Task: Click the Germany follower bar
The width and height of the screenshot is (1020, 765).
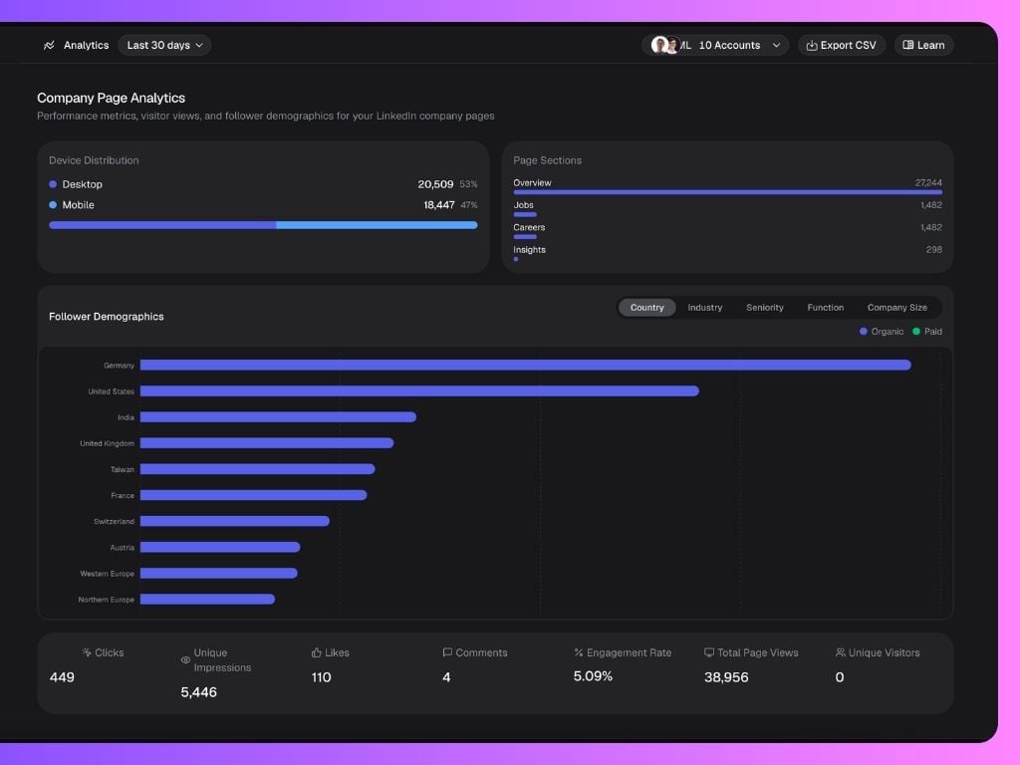Action: (526, 365)
